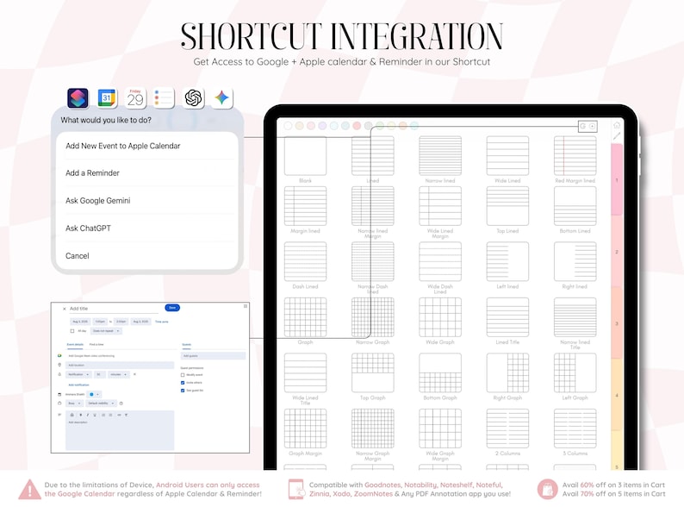Open the Apple Reminders app icon
684x507 pixels.
(164, 97)
